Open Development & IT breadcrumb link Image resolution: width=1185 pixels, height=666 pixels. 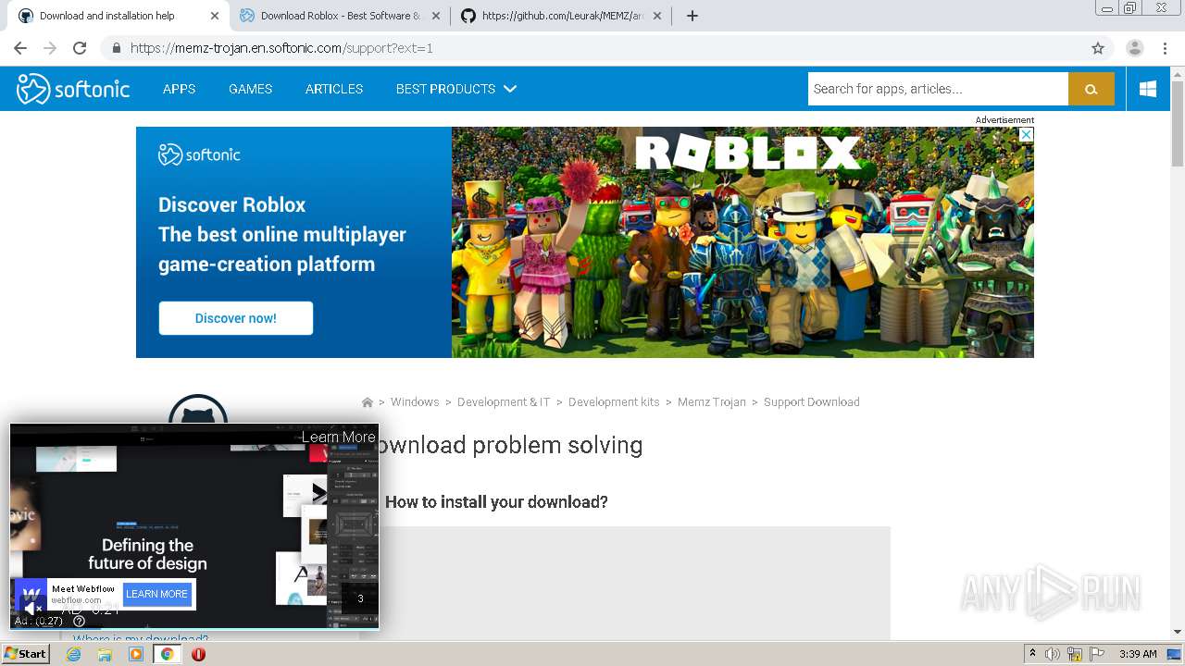(x=504, y=402)
